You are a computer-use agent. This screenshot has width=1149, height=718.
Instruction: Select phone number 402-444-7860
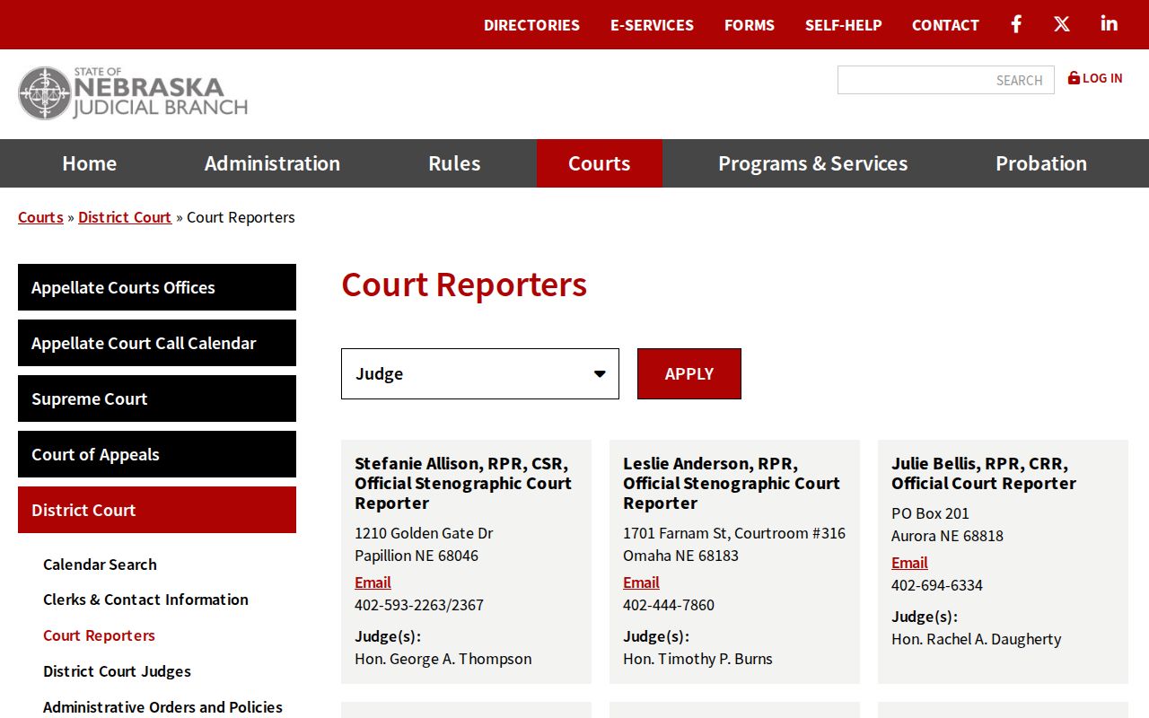(669, 605)
